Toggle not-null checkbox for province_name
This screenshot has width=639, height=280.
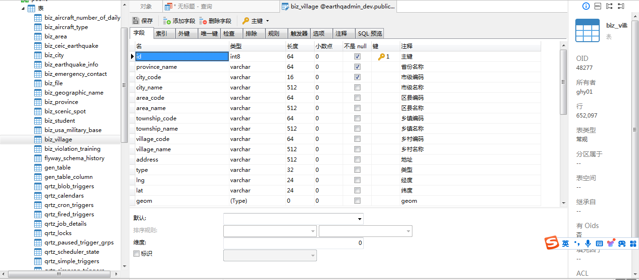[357, 67]
